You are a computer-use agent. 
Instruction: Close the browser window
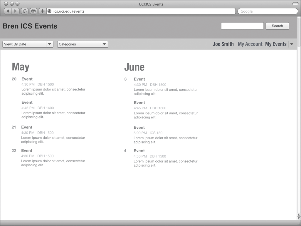click(6, 4)
